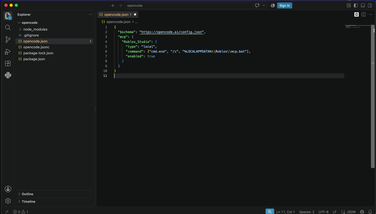Click the editor vertical scrollbar

(373, 96)
